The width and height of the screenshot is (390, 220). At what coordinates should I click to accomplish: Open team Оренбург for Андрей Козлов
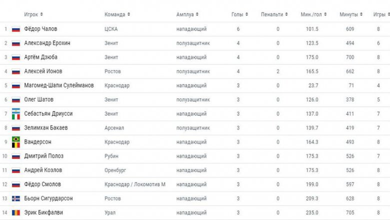pos(115,170)
